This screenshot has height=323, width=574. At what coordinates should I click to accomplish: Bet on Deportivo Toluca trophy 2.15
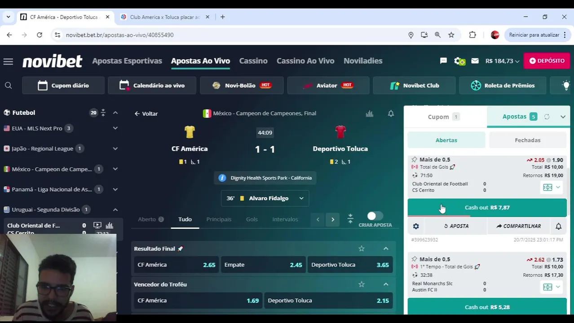pos(328,301)
